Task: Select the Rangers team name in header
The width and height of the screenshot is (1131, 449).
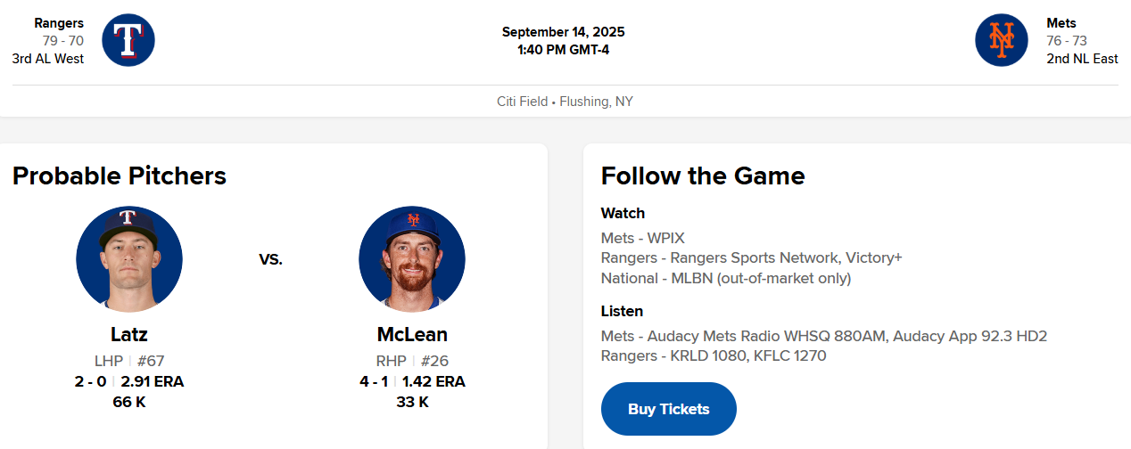Action: click(x=59, y=23)
